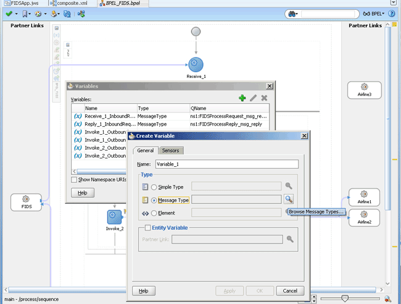Select the Airline3 partner link

pos(365,90)
